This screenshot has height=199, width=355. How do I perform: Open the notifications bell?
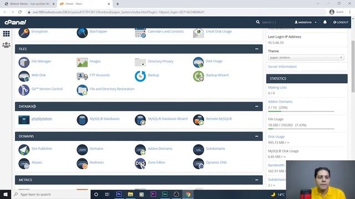(325, 22)
